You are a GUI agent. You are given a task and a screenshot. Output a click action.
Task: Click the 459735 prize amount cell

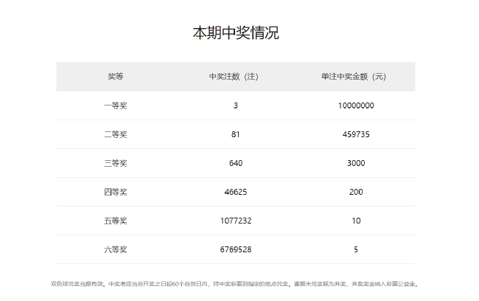[x=355, y=134]
